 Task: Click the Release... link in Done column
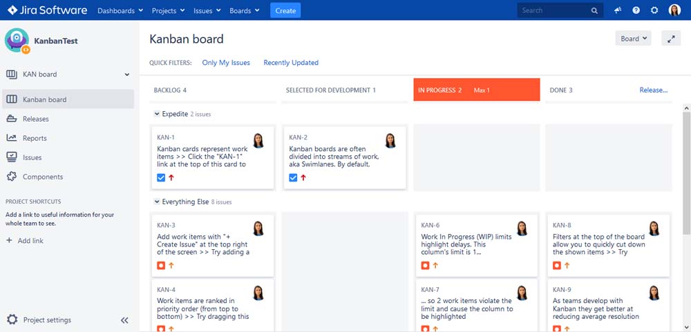(x=654, y=90)
